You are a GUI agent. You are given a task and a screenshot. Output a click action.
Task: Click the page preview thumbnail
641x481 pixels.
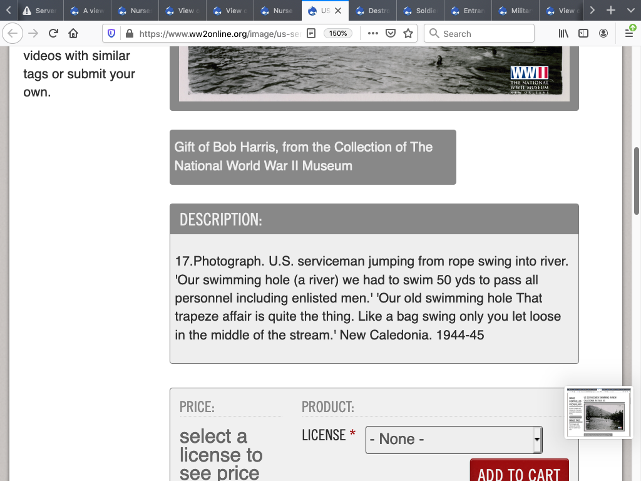tap(599, 413)
